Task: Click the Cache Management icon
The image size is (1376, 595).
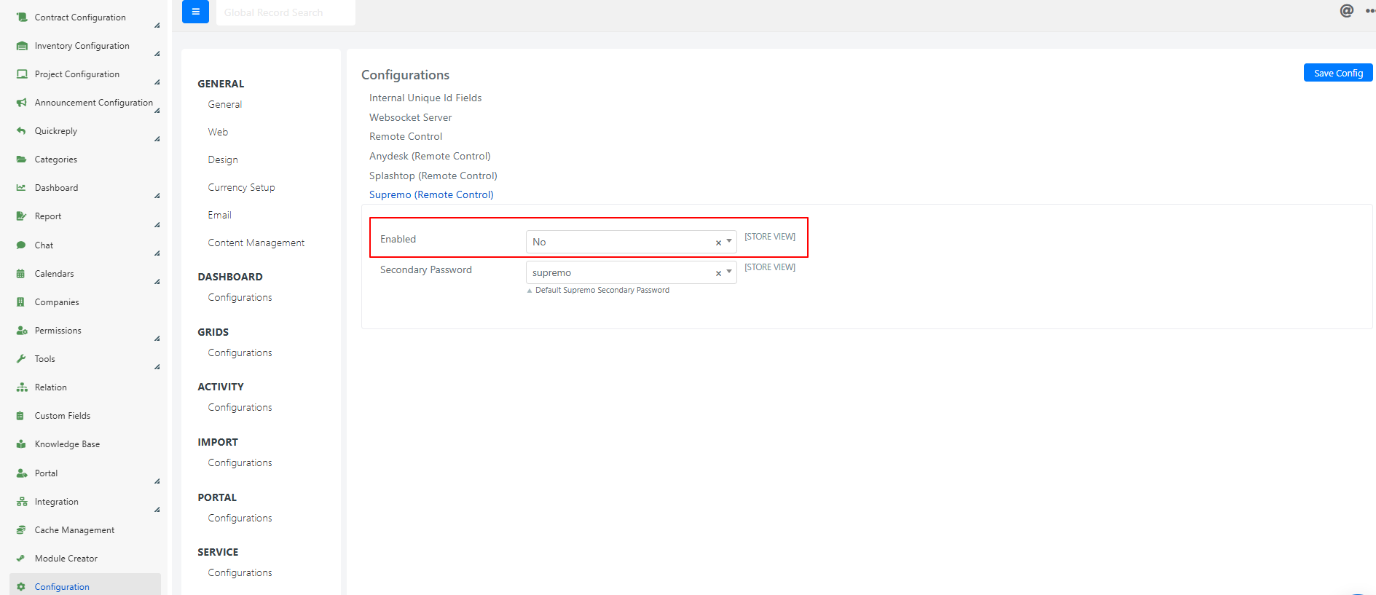Action: coord(21,529)
